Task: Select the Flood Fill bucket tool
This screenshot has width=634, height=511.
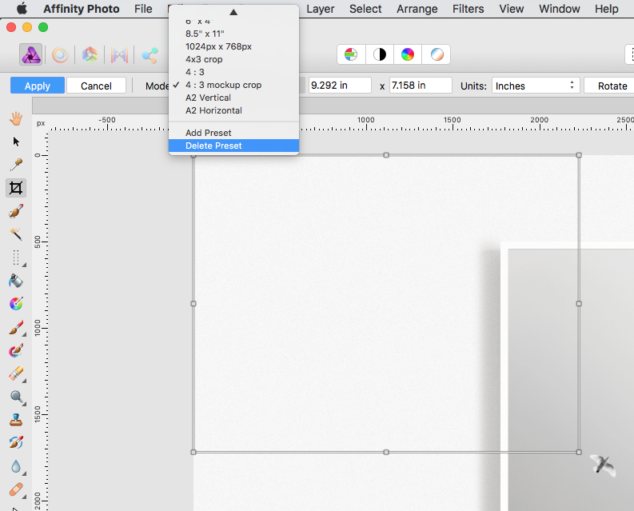Action: [15, 281]
